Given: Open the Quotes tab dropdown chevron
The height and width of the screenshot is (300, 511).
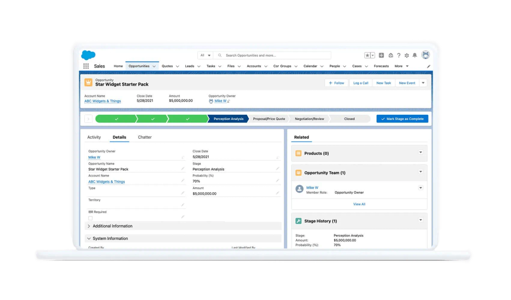Looking at the screenshot, I should (x=178, y=66).
